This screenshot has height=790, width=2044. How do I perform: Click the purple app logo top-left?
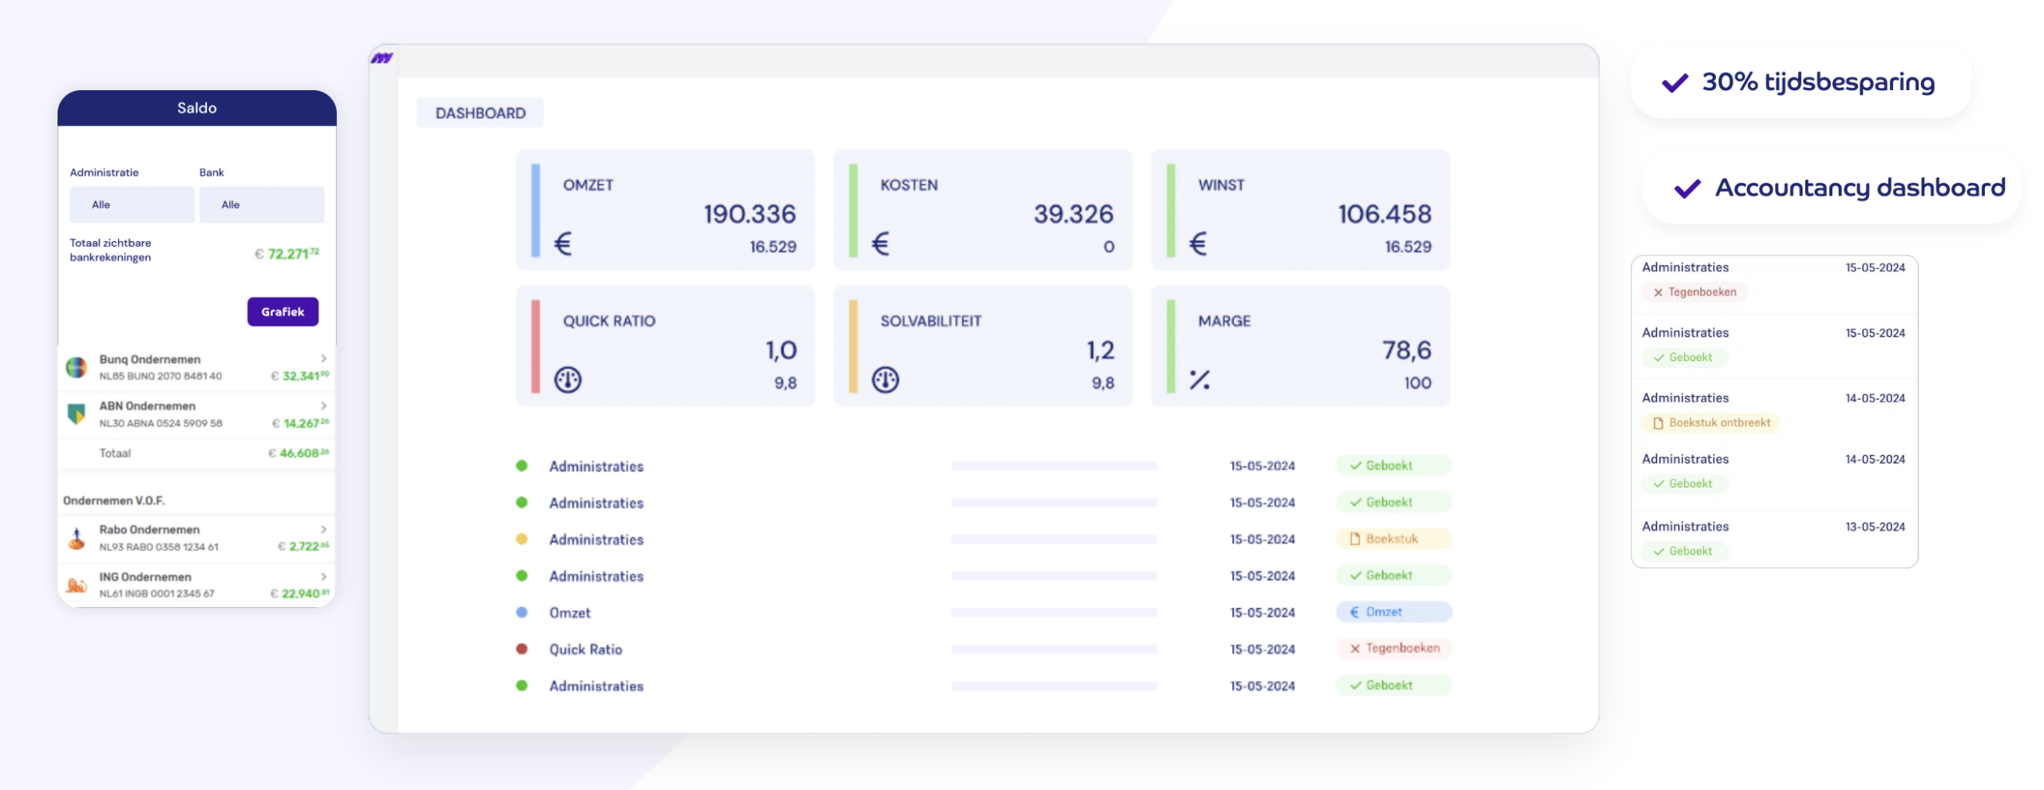382,58
